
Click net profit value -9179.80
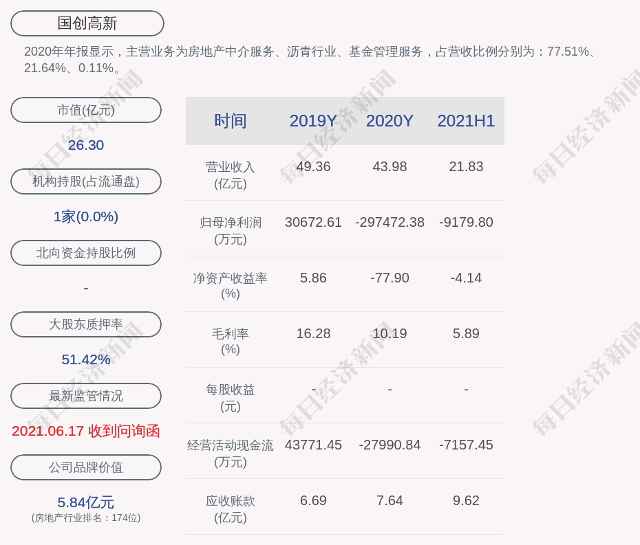click(466, 222)
